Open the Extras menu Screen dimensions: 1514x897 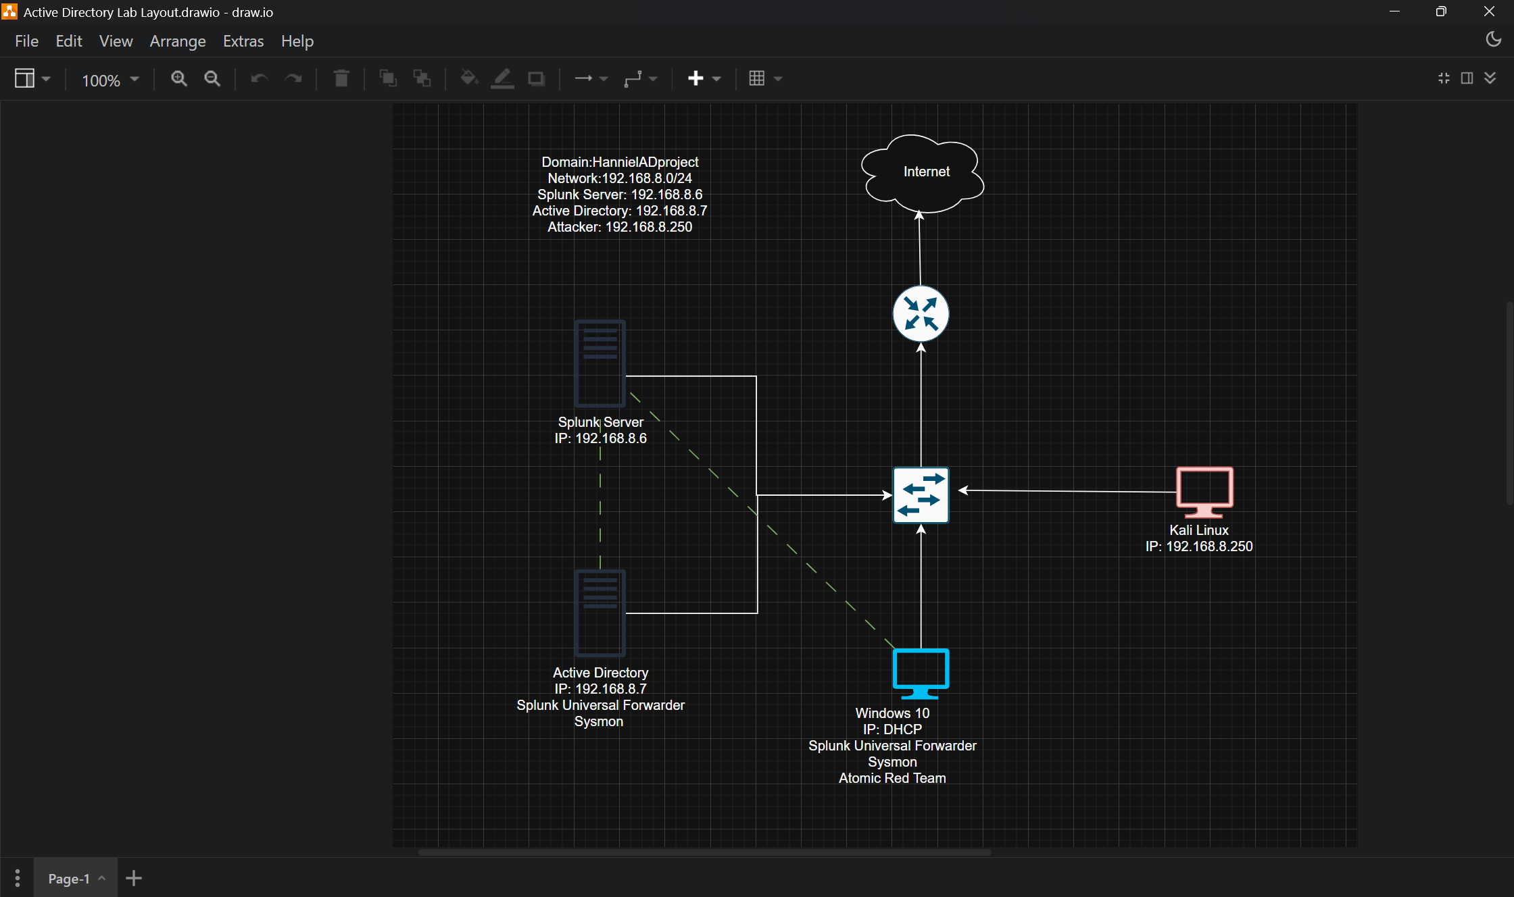coord(243,41)
